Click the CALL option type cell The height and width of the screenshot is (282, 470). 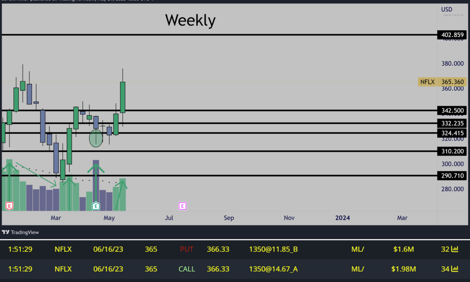point(187,269)
